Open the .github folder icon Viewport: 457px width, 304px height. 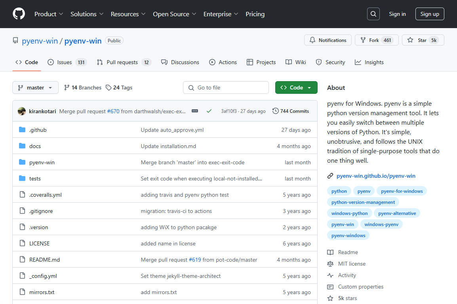(x=22, y=129)
